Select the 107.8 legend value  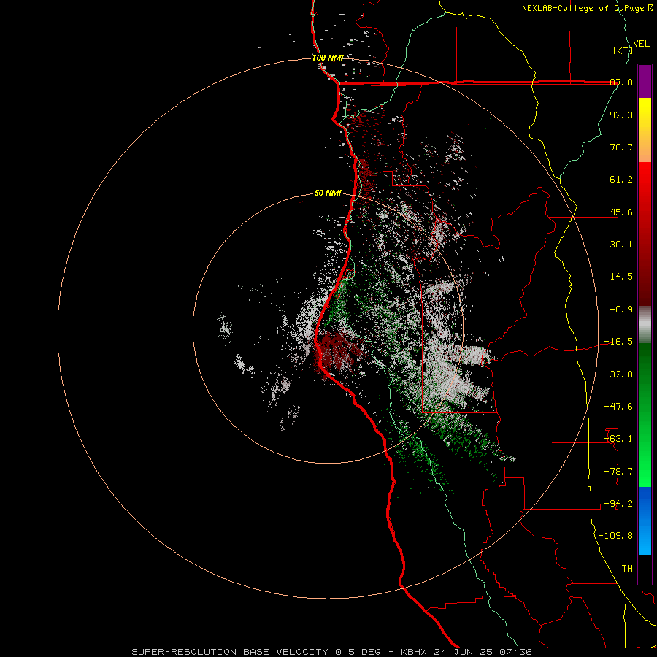pyautogui.click(x=618, y=82)
